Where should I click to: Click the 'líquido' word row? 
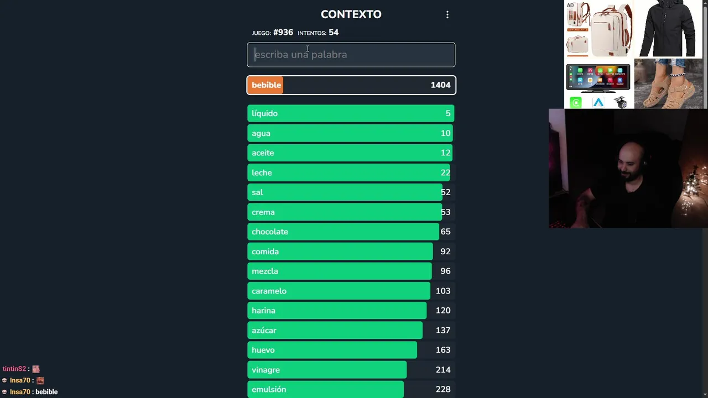(351, 113)
